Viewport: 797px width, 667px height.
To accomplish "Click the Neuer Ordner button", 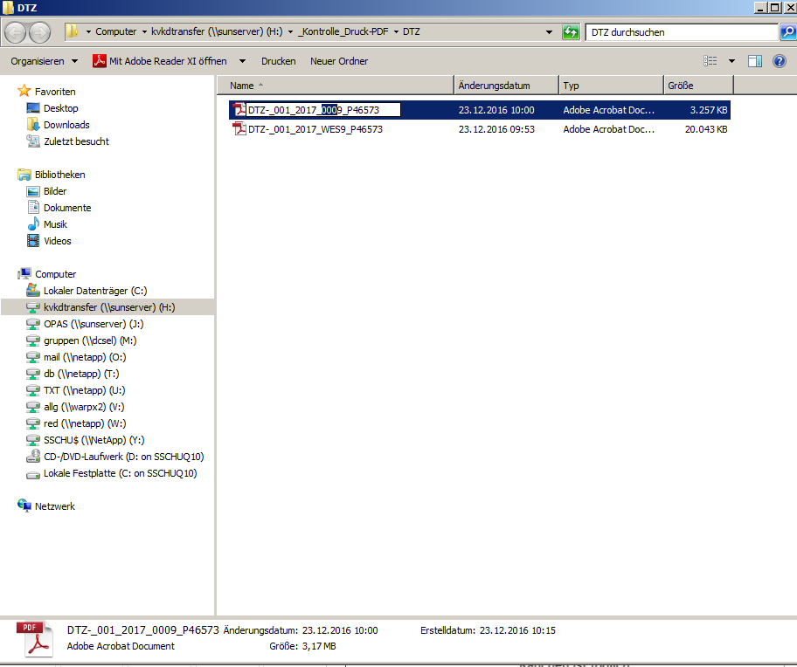I will (x=339, y=61).
